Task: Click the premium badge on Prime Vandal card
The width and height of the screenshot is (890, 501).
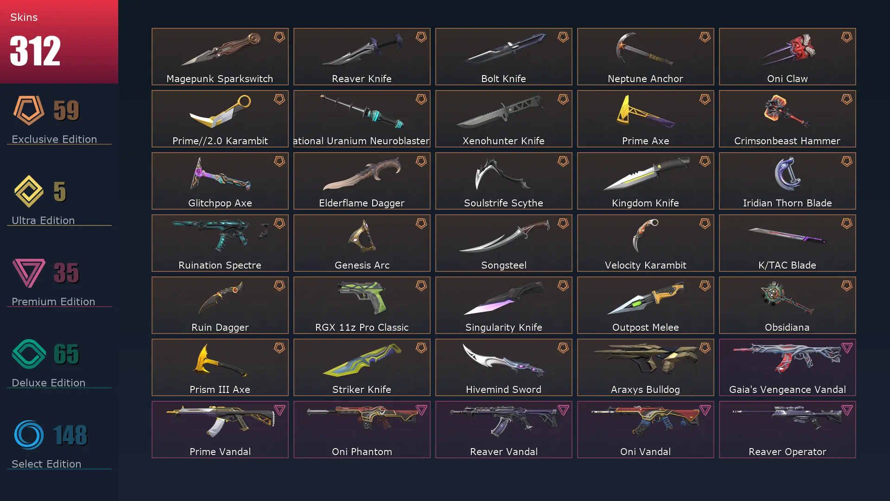Action: (279, 410)
